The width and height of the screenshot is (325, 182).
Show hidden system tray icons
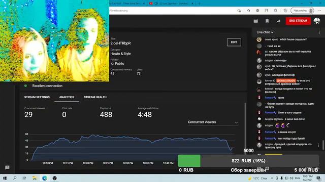(272, 178)
